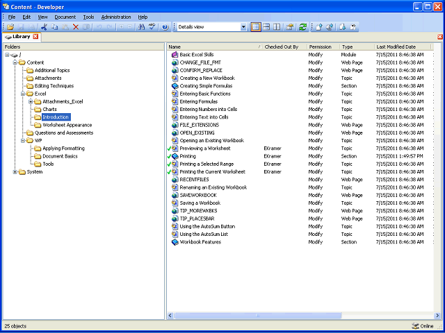
Task: Collapse the root folder node
Action: (x=8, y=55)
